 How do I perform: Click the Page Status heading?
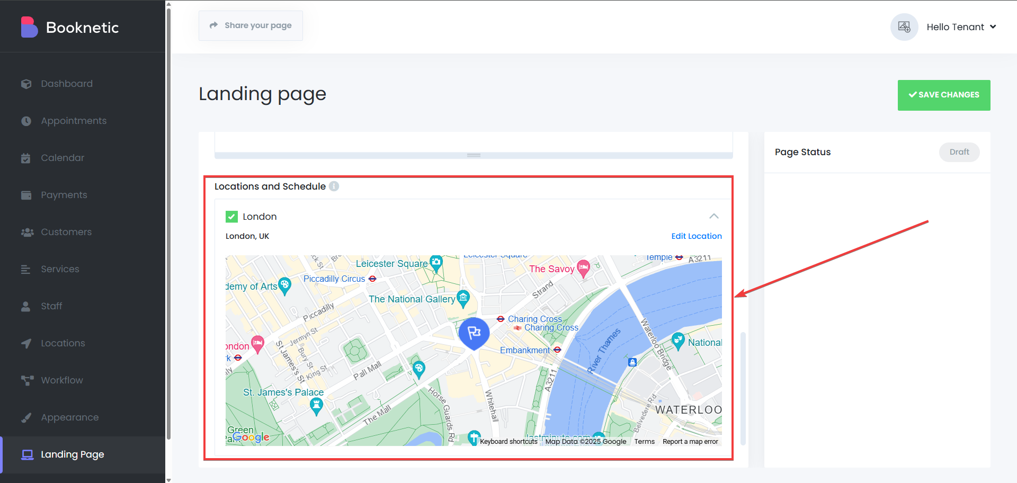[802, 152]
